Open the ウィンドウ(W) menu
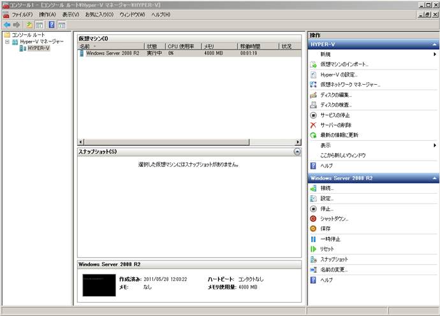Screen dimensions: 440x316 coord(132,15)
